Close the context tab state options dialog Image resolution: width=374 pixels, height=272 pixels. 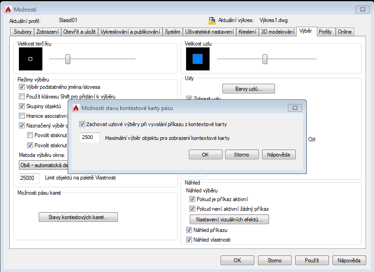coord(295,108)
